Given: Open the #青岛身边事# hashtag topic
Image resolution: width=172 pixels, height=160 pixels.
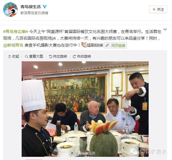Looking at the screenshot, I should tap(16, 32).
